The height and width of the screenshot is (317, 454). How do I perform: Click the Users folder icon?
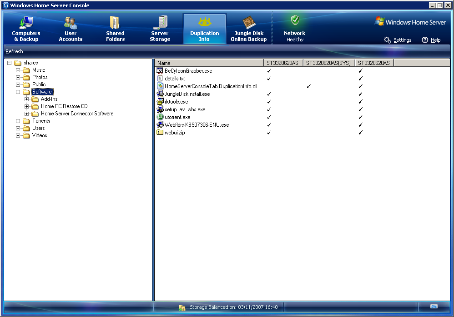click(x=26, y=128)
